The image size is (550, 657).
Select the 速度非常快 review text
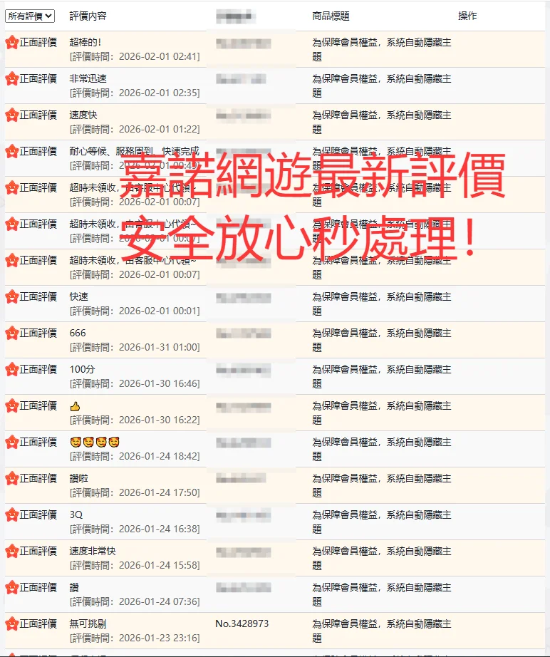tap(93, 551)
